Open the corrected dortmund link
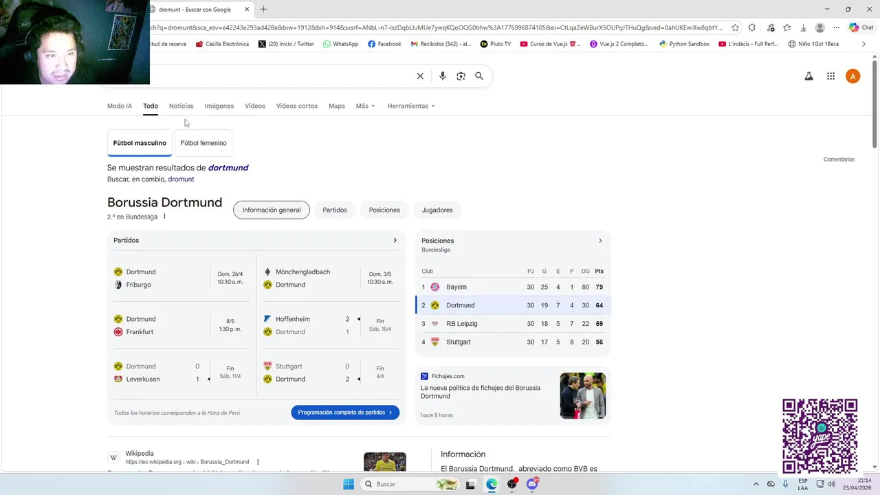This screenshot has width=880, height=495. (x=228, y=168)
